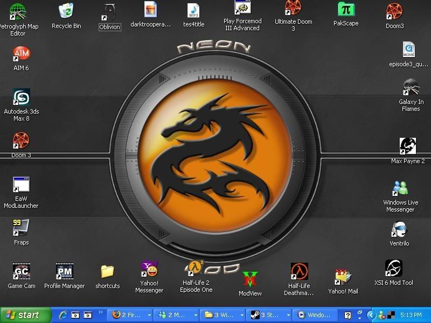Click the help question mark taskbar icon

(x=347, y=315)
